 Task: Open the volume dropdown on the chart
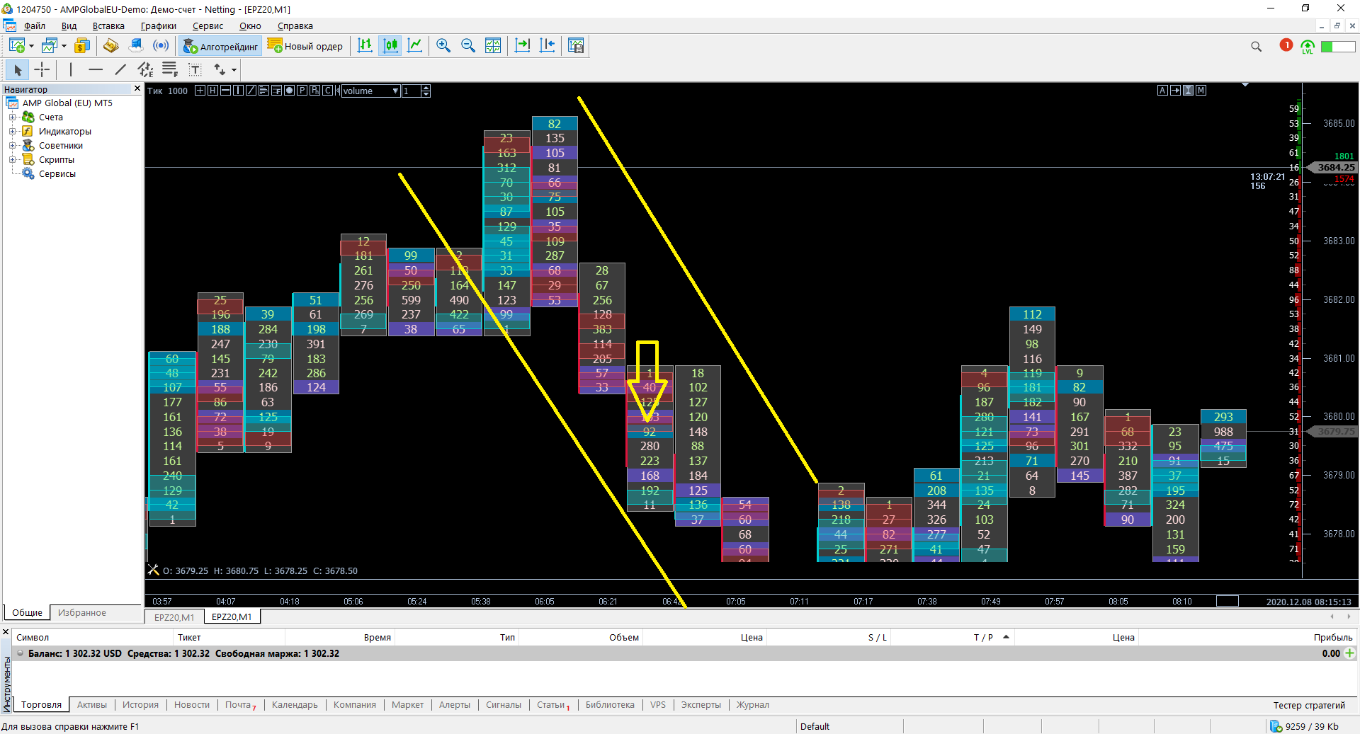tap(370, 91)
